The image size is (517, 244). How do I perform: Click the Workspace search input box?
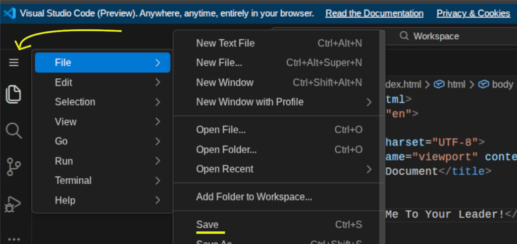pos(444,36)
